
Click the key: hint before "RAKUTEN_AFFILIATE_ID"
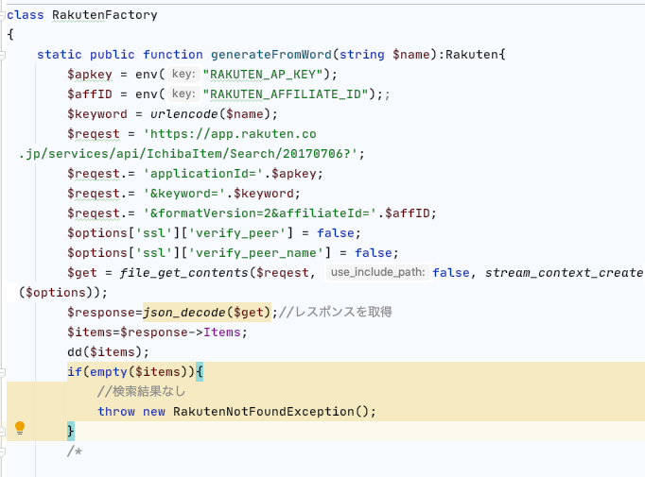tap(183, 94)
